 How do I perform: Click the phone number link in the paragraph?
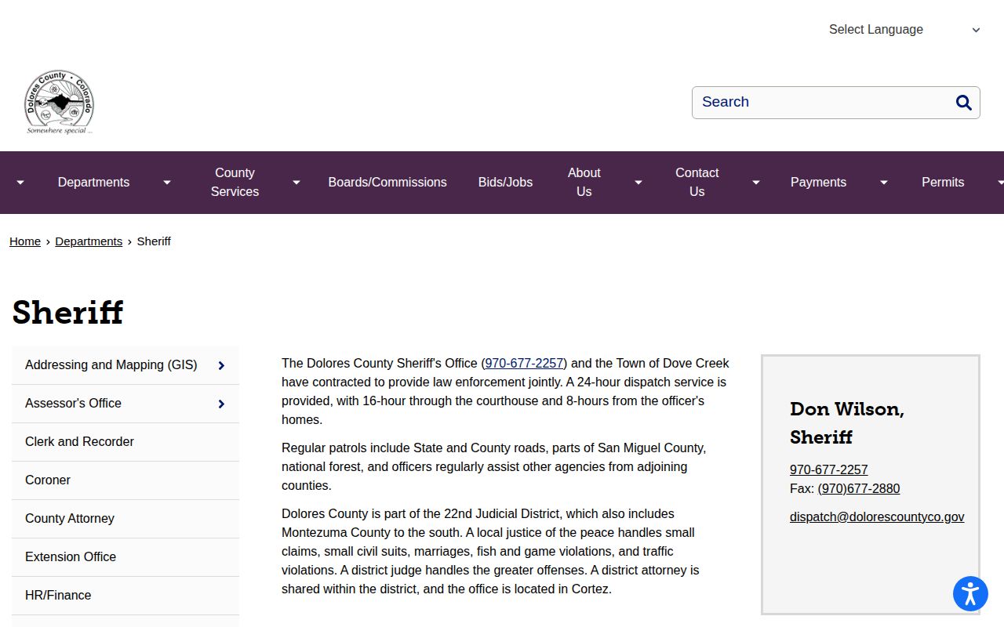coord(524,364)
